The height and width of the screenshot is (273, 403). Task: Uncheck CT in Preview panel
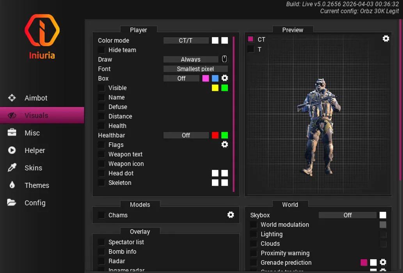pos(250,39)
